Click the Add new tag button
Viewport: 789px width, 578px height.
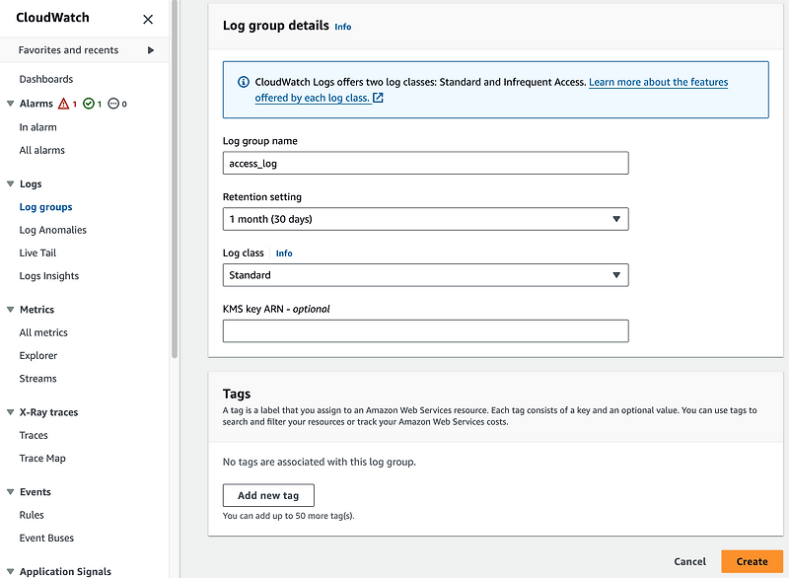point(268,495)
